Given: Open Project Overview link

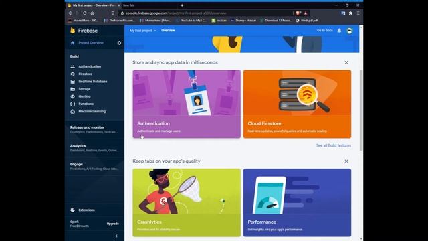Looking at the screenshot, I should pos(91,43).
